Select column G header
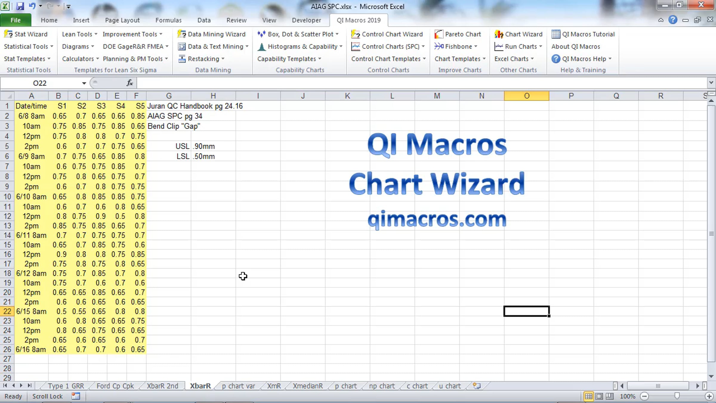Image resolution: width=716 pixels, height=403 pixels. pos(169,96)
